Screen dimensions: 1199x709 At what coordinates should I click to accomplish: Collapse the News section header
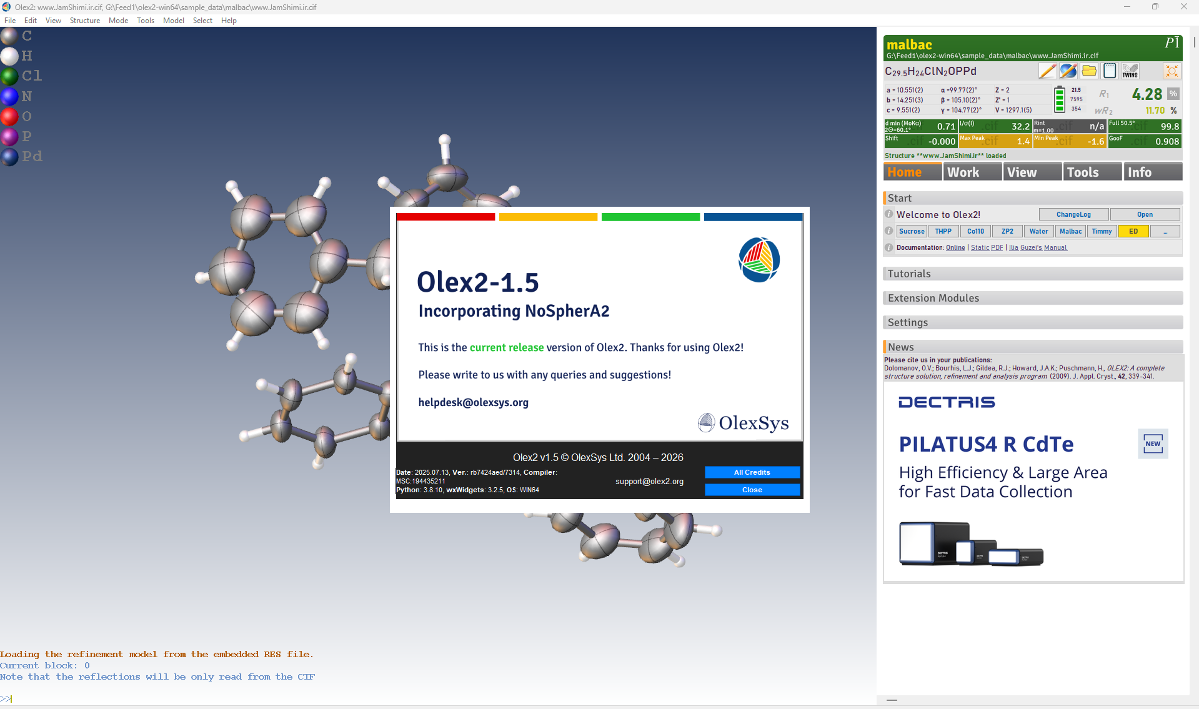coord(1033,347)
